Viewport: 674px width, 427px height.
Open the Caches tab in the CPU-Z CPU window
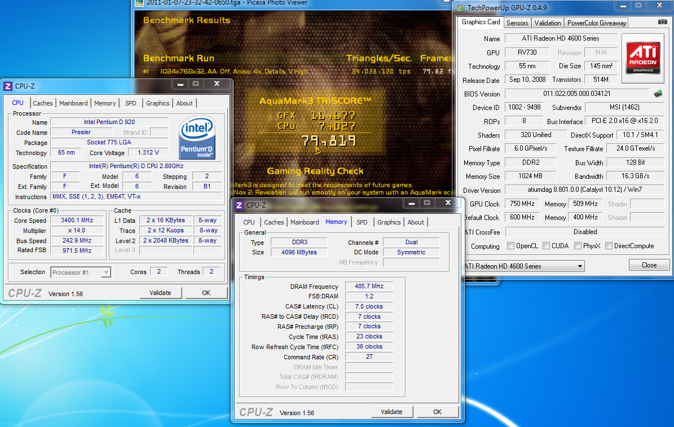pyautogui.click(x=42, y=103)
